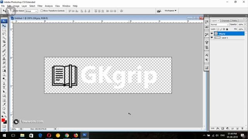The image size is (248, 139).
Task: Select the Path Selection tool
Action: [4, 92]
